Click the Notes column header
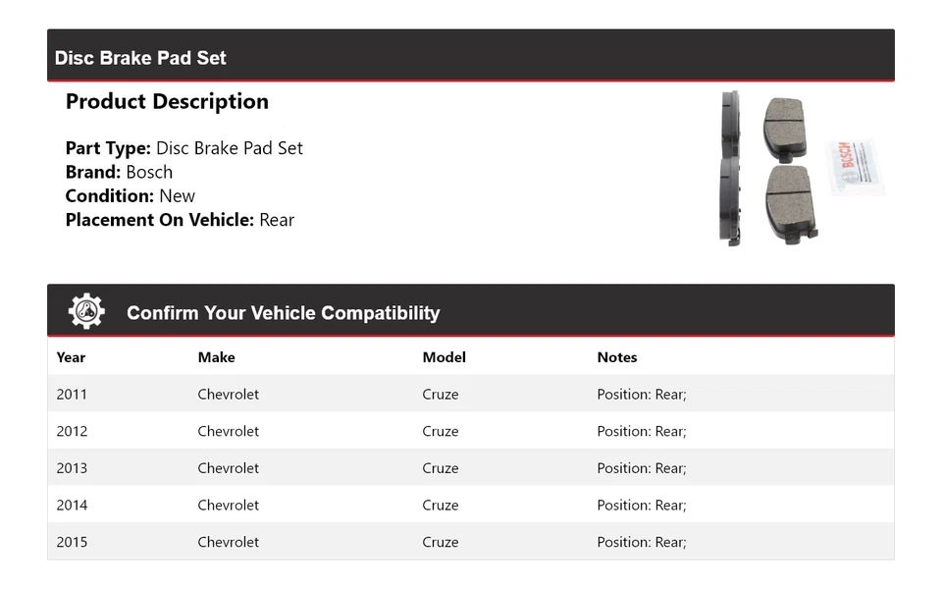 [x=616, y=357]
